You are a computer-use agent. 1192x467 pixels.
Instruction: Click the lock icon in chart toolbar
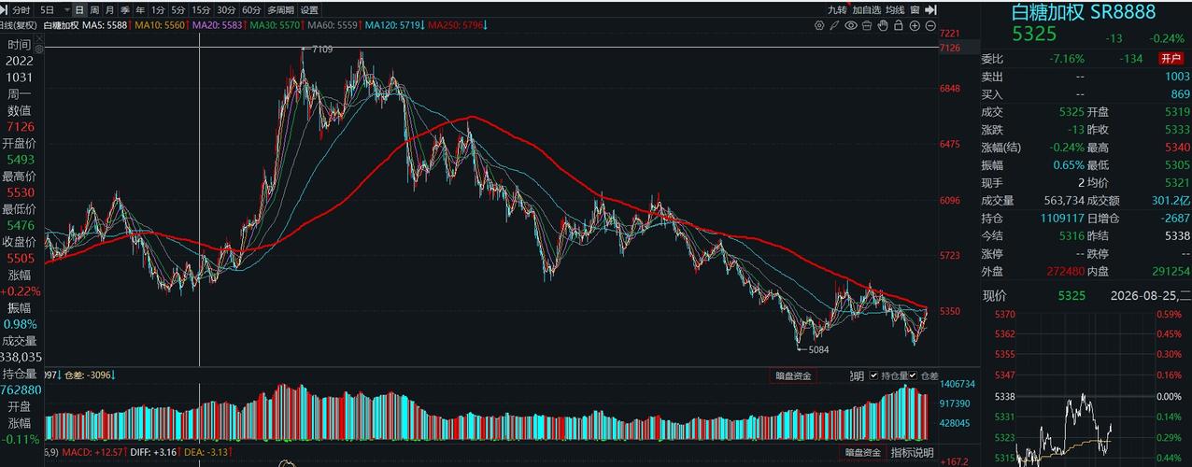coord(899,25)
